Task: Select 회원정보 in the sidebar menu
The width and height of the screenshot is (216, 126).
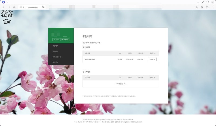Action: point(55,62)
